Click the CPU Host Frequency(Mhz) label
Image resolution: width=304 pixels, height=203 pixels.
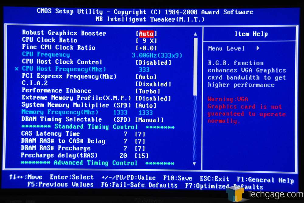[64, 69]
